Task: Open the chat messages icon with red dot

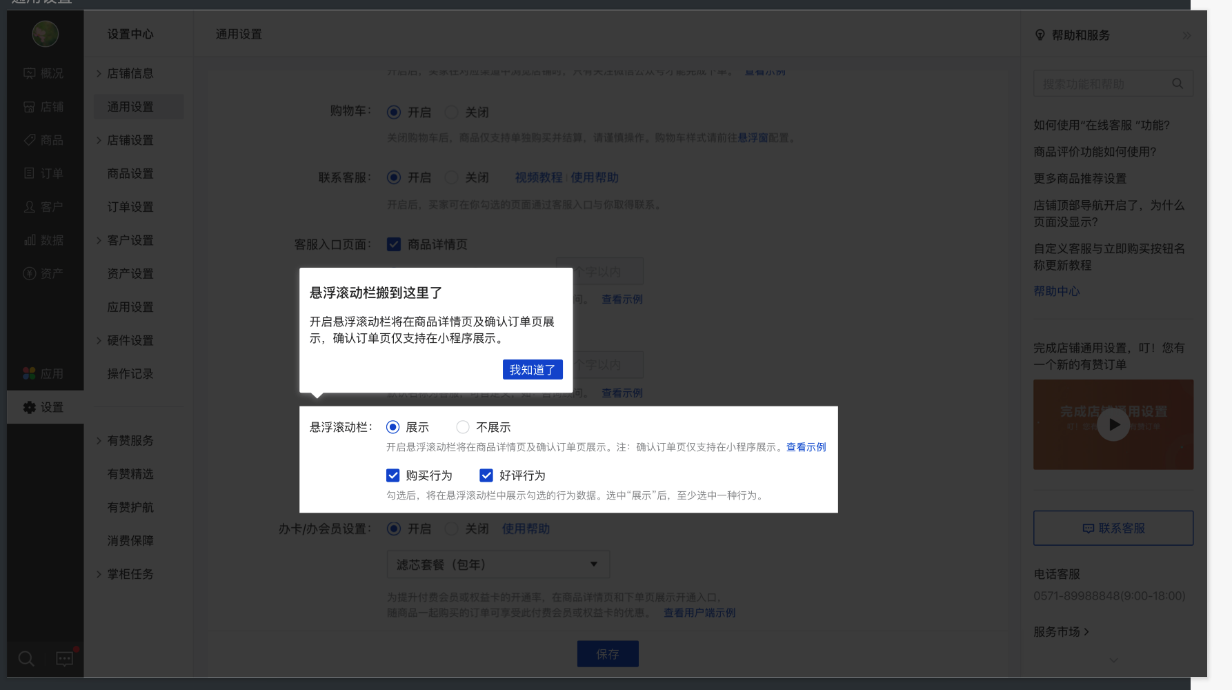Action: pos(65,659)
